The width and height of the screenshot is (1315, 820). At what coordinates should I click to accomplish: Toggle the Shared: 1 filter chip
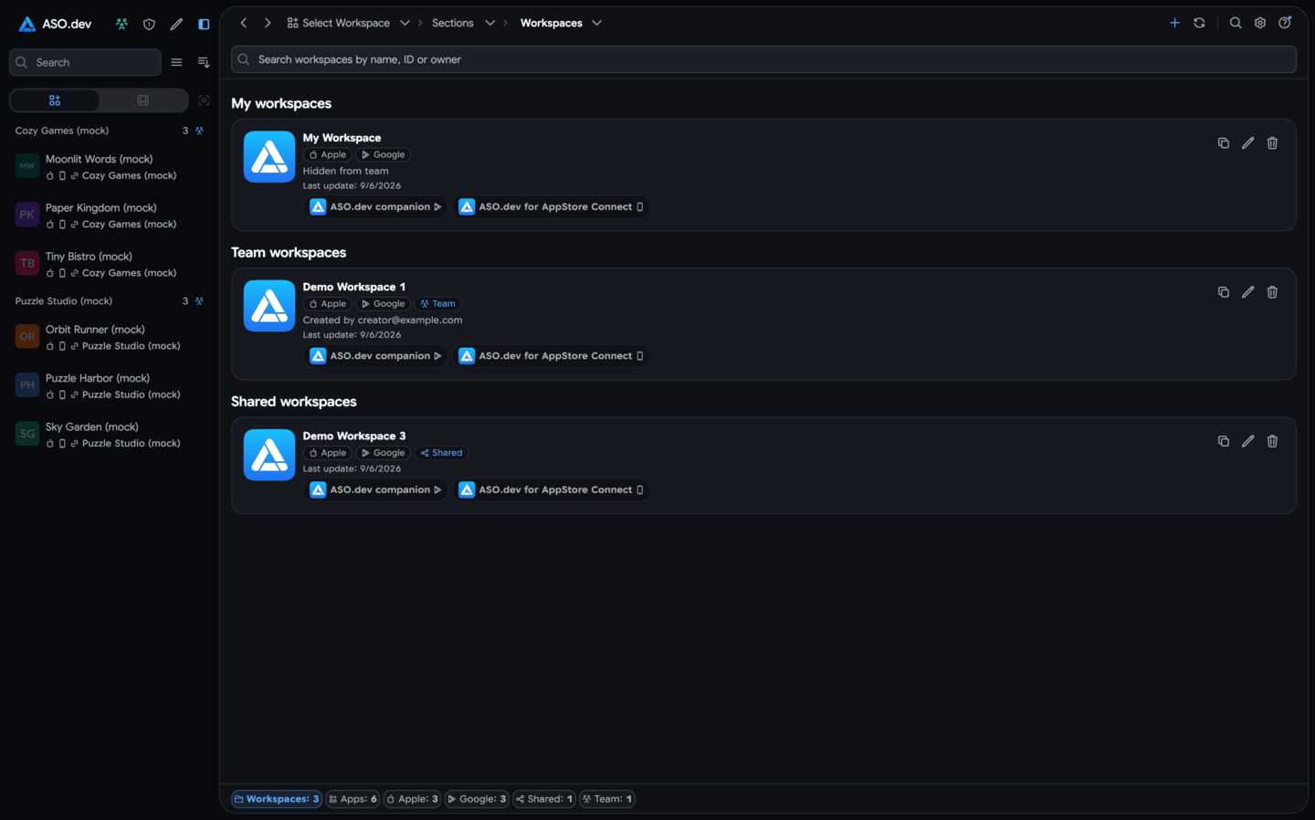544,799
